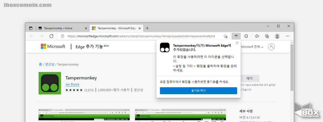Open the vertical tabs panel icon
This screenshot has height=122, width=323.
(31, 28)
